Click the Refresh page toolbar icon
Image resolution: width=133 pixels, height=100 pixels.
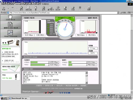tap(28, 8)
